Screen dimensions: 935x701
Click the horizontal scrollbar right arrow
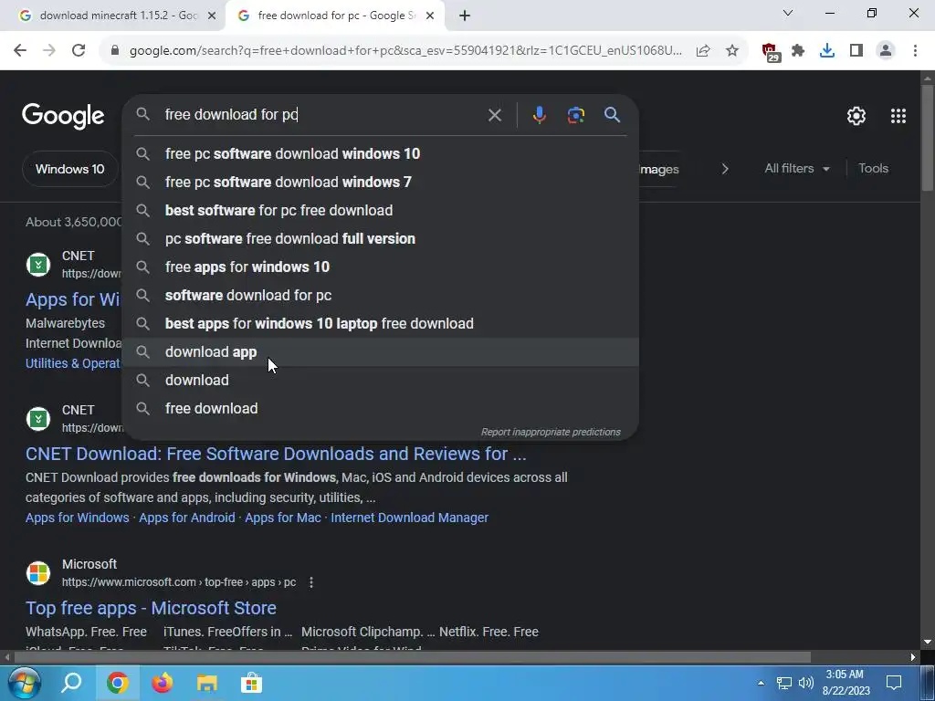pos(913,657)
